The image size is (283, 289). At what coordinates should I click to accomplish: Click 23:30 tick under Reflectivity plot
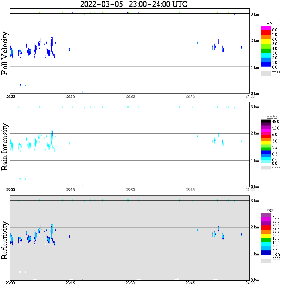[x=130, y=283]
